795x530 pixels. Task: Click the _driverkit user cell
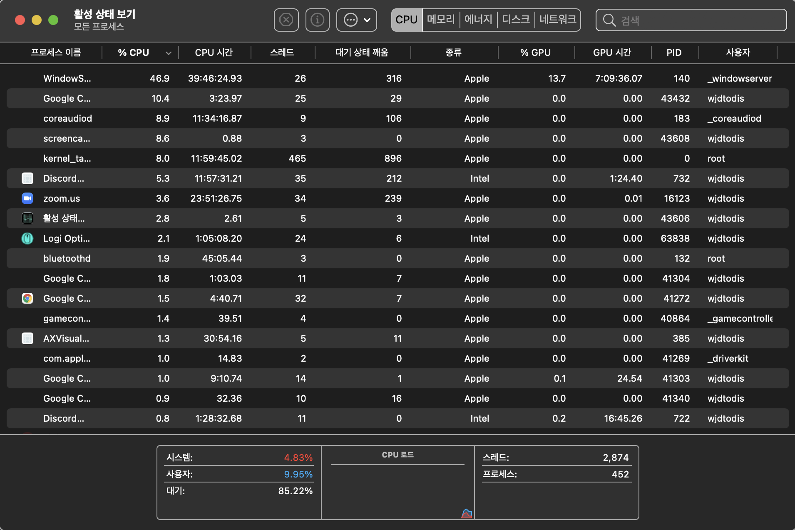(728, 358)
